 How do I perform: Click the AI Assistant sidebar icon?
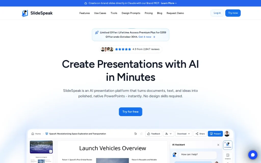pyautogui.click(x=228, y=145)
